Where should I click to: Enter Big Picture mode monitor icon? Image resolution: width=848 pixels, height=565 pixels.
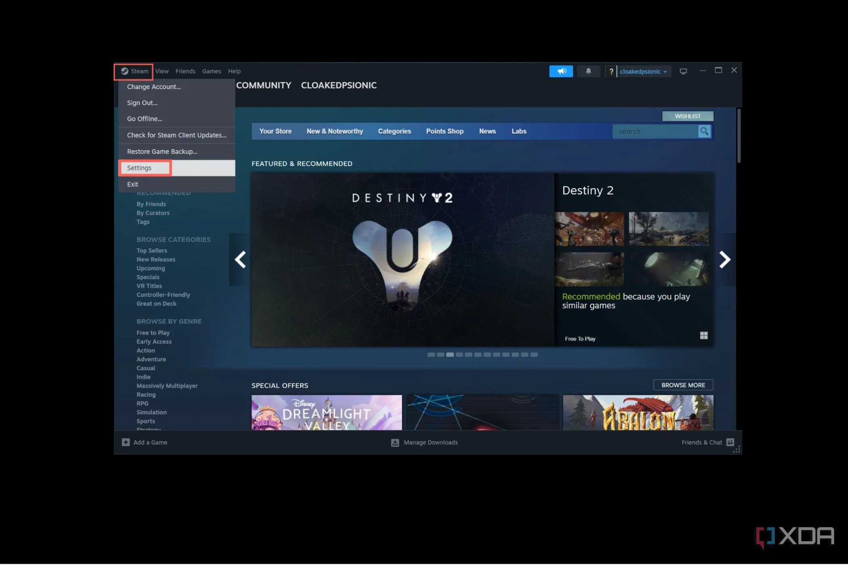[683, 71]
